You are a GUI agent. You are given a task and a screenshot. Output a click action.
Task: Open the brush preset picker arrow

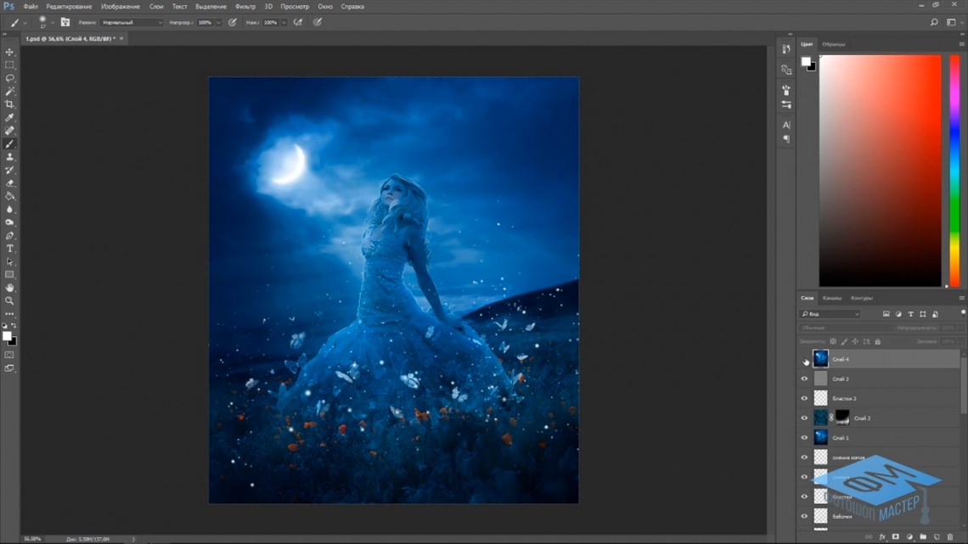point(52,22)
